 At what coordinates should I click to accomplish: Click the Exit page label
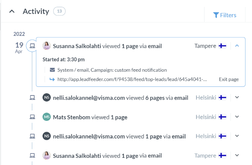229,79
